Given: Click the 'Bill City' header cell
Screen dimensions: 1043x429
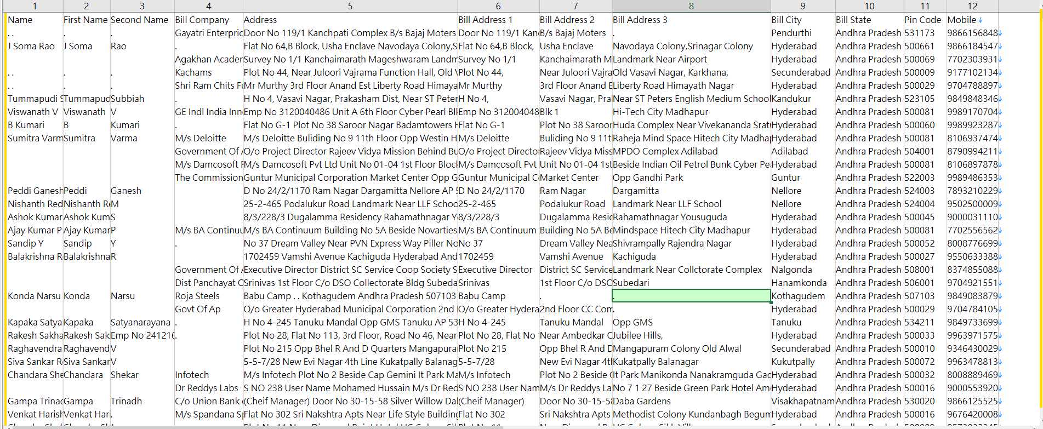Looking at the screenshot, I should tap(803, 20).
